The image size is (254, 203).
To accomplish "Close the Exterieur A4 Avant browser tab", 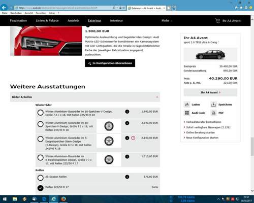I will pyautogui.click(x=164, y=8).
